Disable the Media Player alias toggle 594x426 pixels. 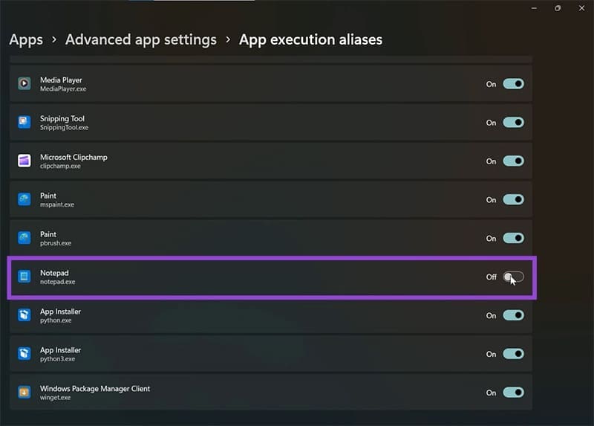[x=513, y=84]
